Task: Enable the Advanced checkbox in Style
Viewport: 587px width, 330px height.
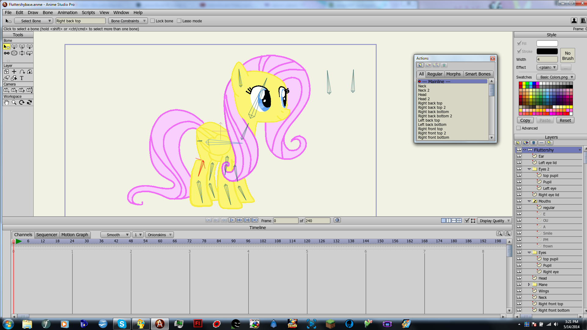Action: pos(519,128)
